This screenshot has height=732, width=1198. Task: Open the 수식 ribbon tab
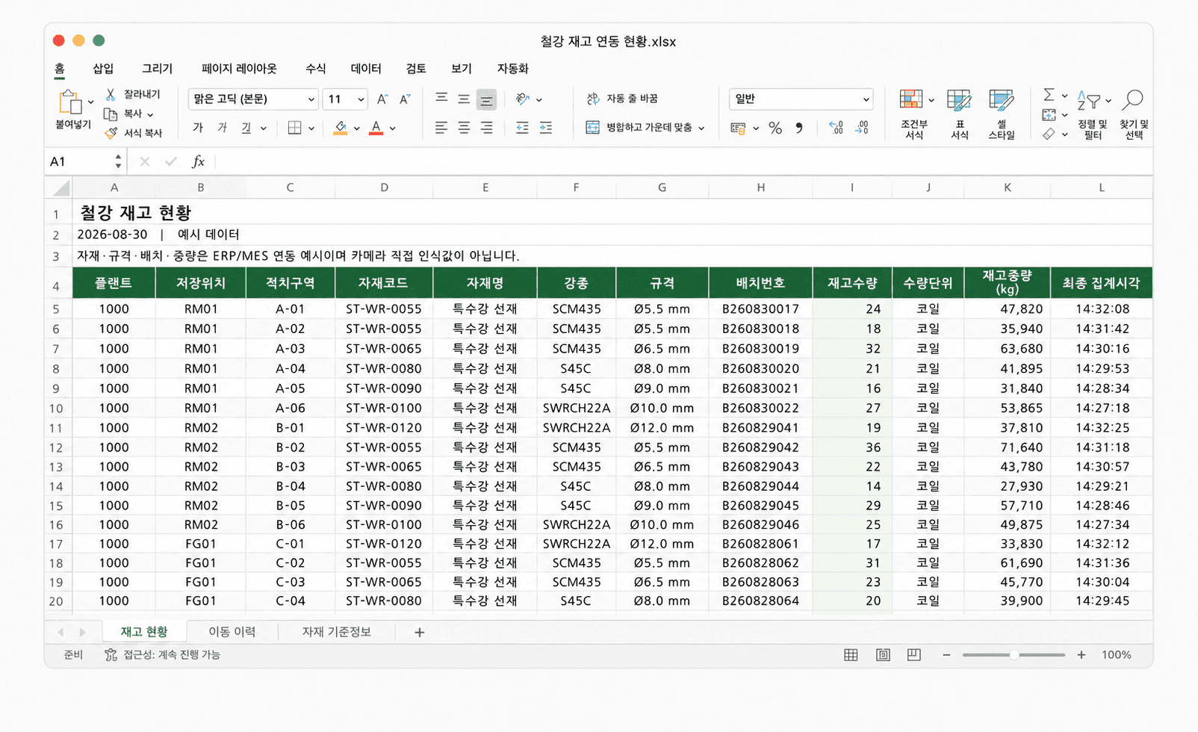pyautogui.click(x=315, y=69)
